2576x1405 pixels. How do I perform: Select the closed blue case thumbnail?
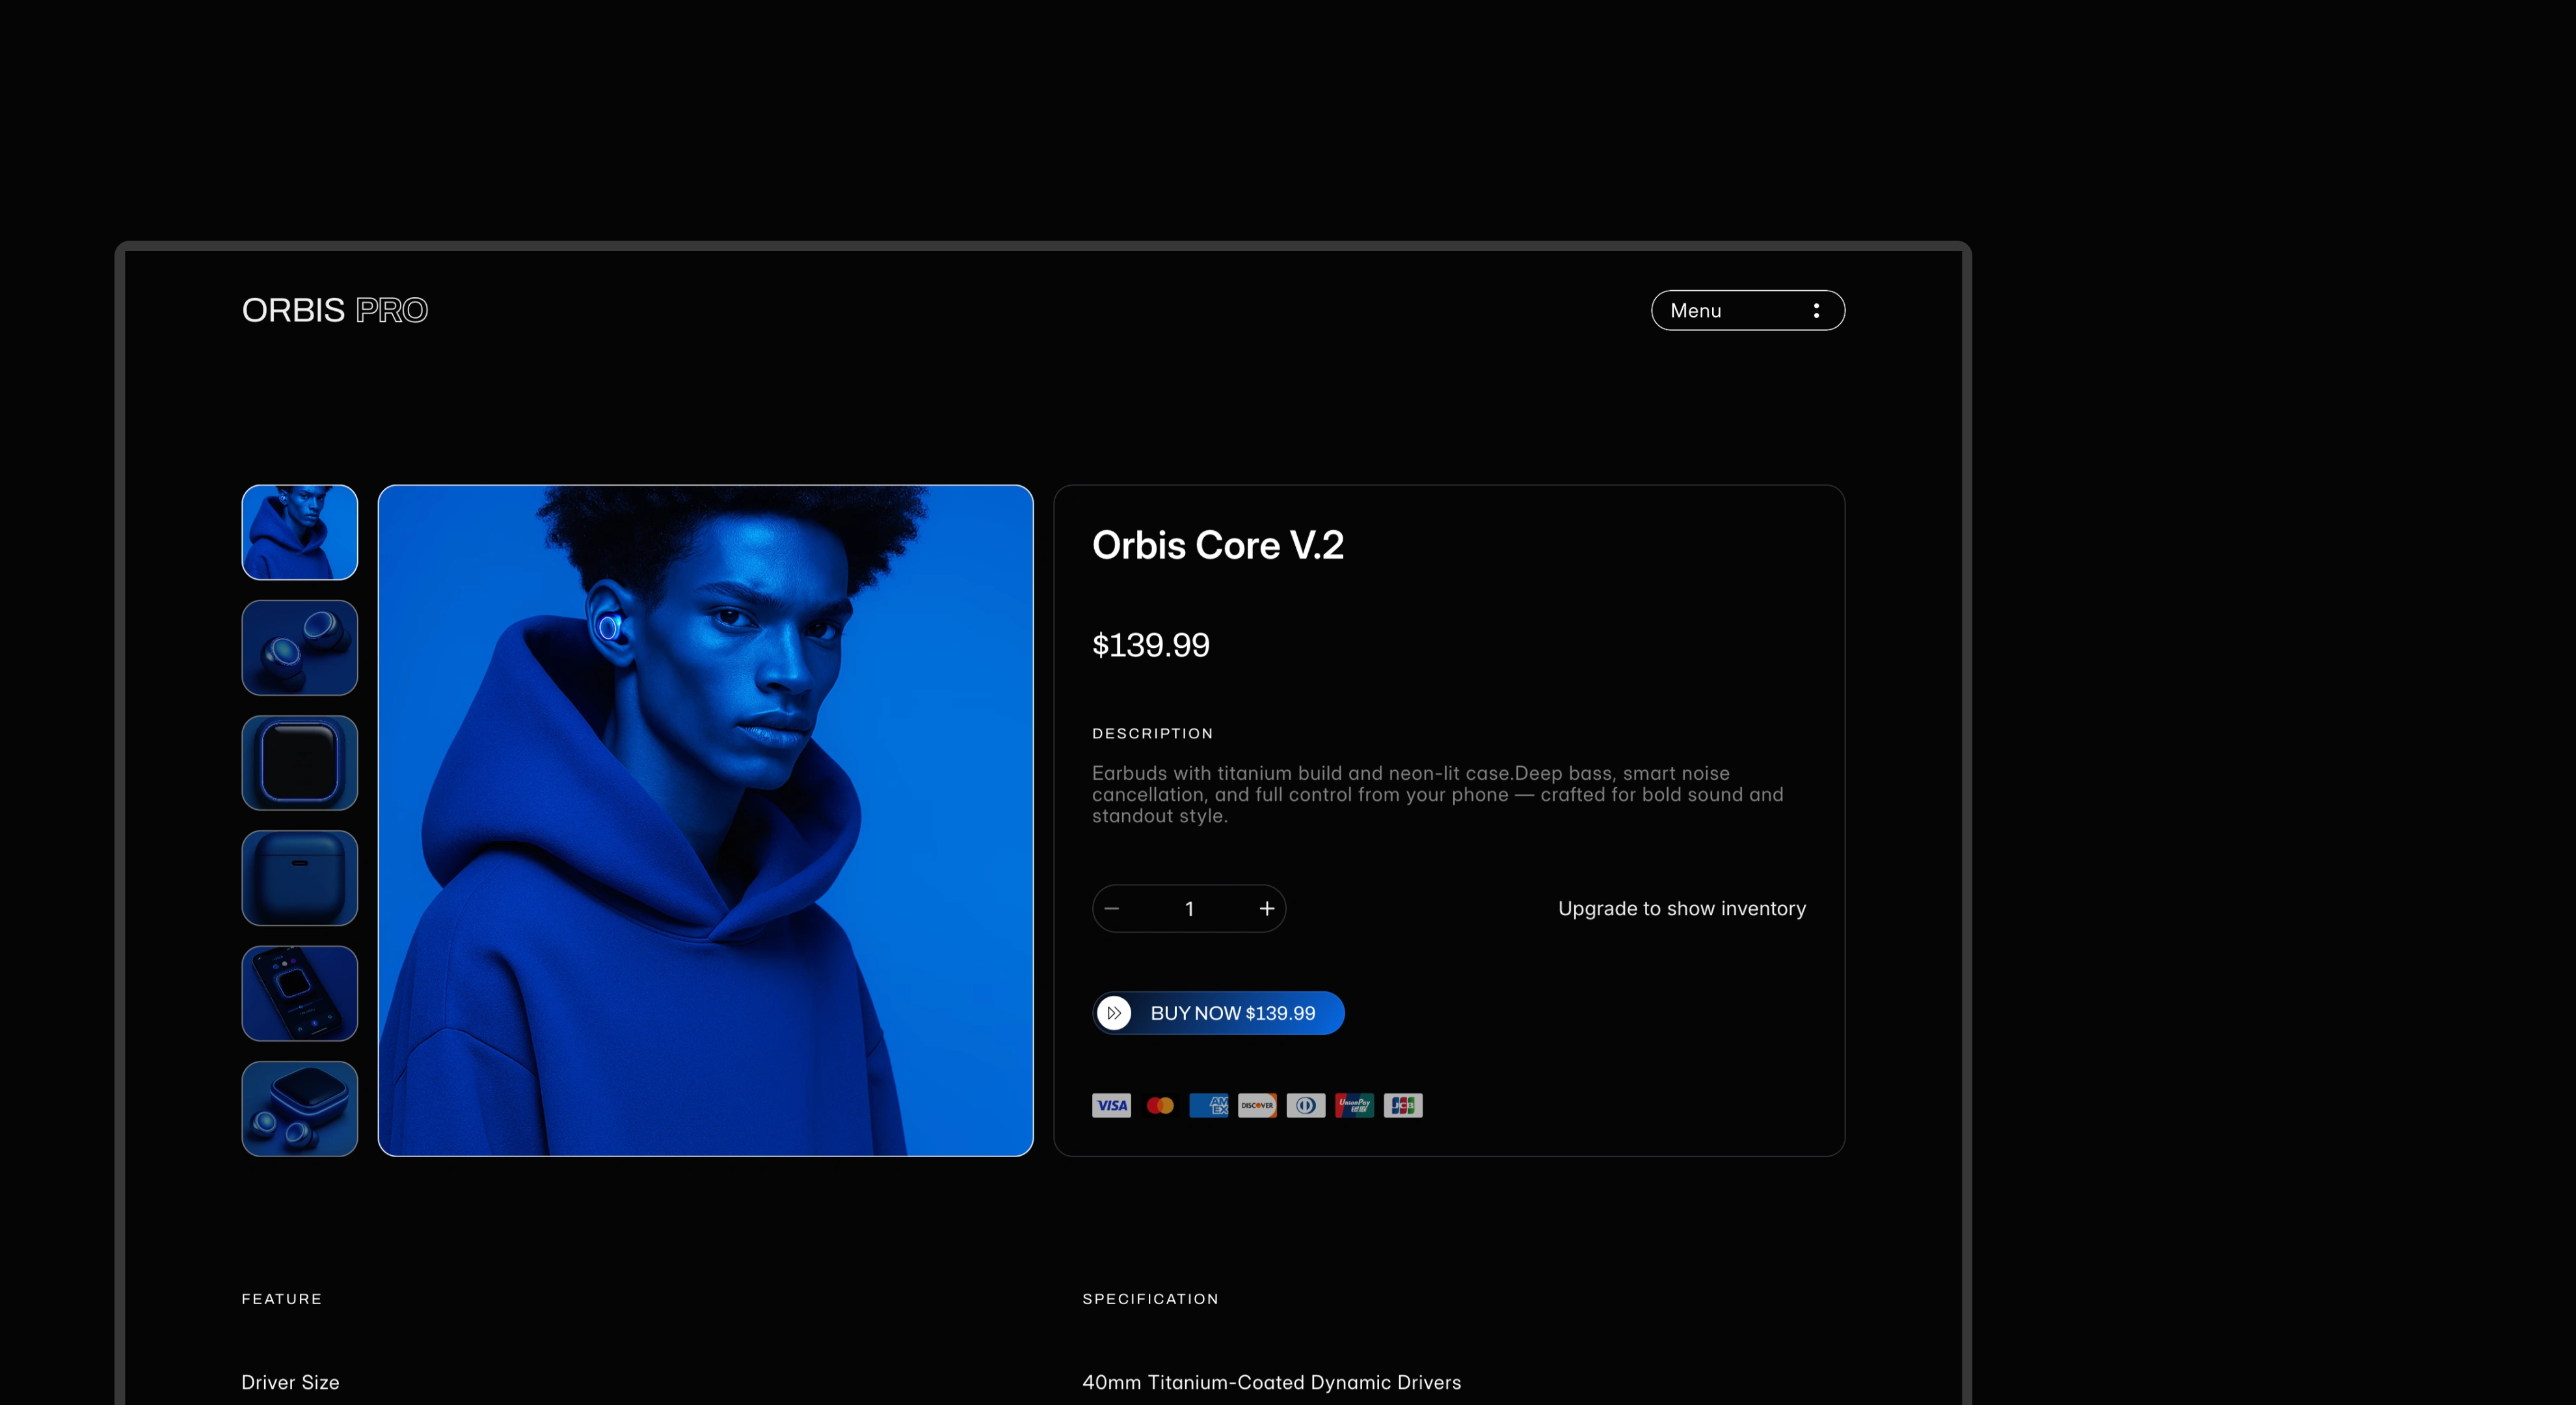[300, 878]
